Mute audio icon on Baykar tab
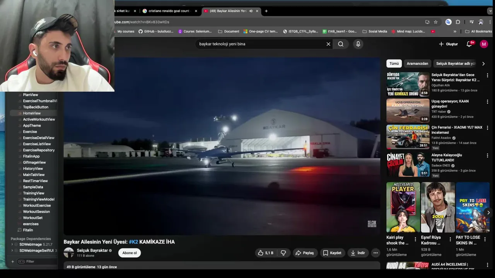 251,11
